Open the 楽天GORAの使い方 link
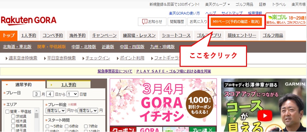This screenshot has height=132, width=307. tap(184, 13)
